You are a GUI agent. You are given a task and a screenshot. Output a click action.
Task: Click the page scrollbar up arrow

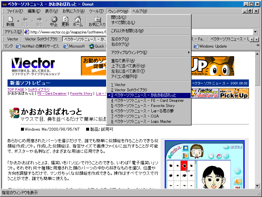pyautogui.click(x=257, y=54)
